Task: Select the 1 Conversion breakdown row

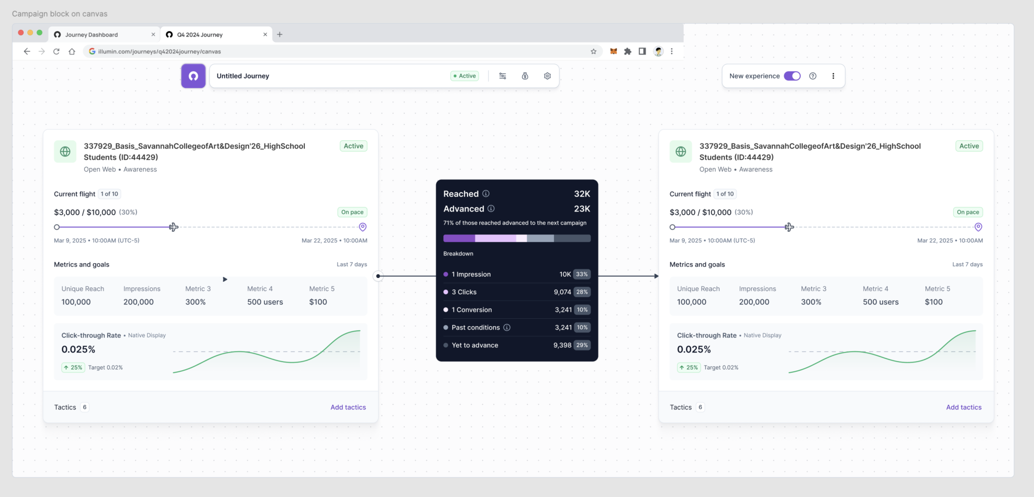Action: coord(517,310)
